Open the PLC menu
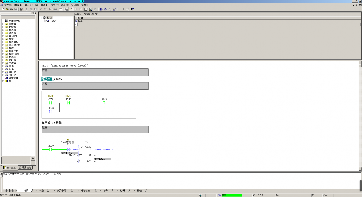 36,5
